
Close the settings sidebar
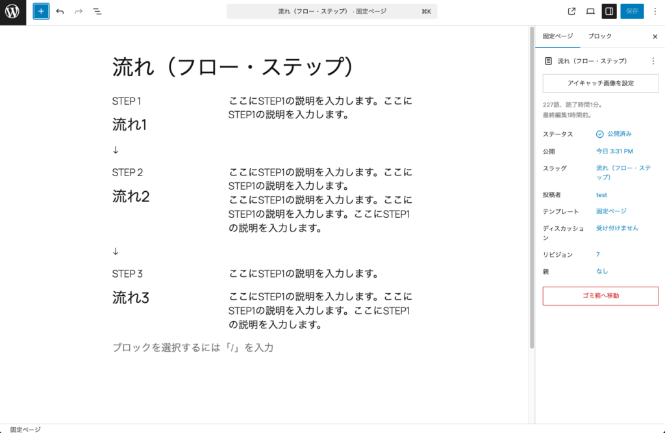pyautogui.click(x=655, y=36)
